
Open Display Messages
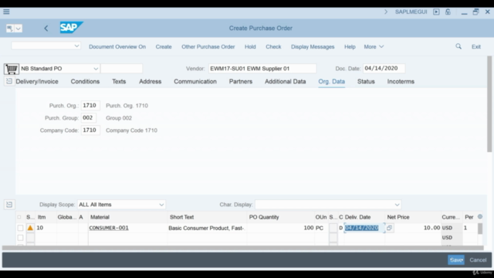pyautogui.click(x=313, y=46)
